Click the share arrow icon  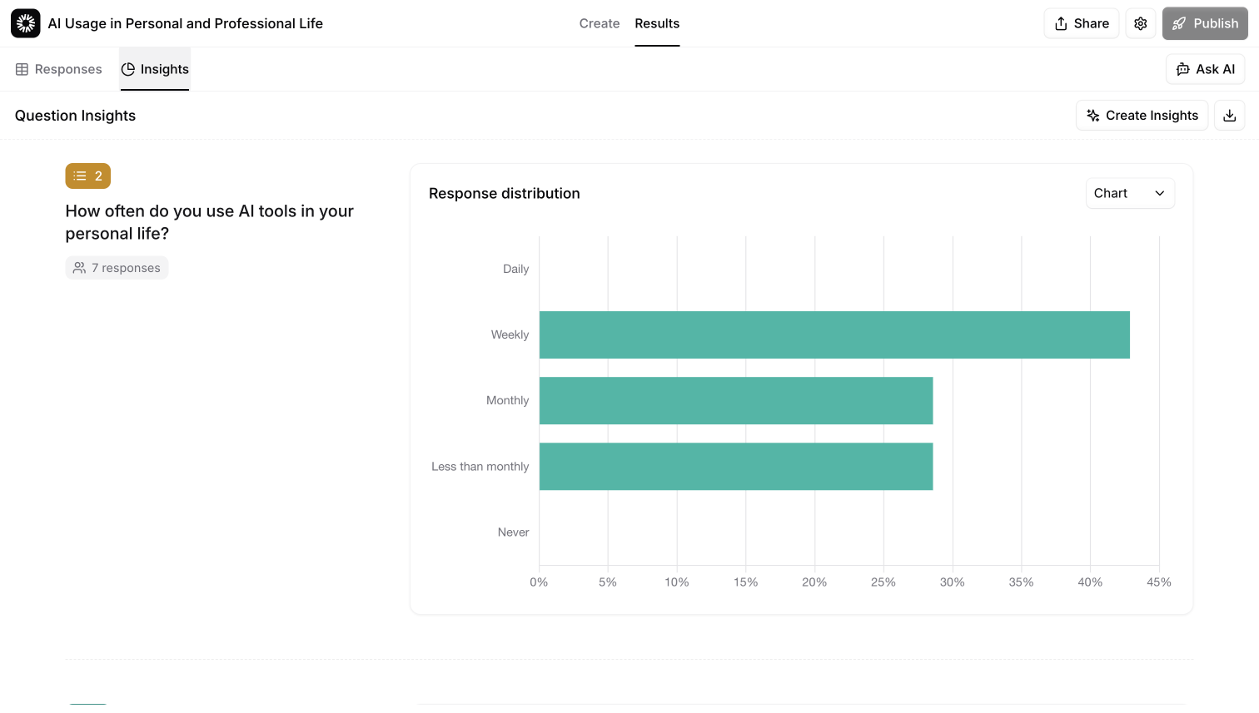tap(1060, 23)
